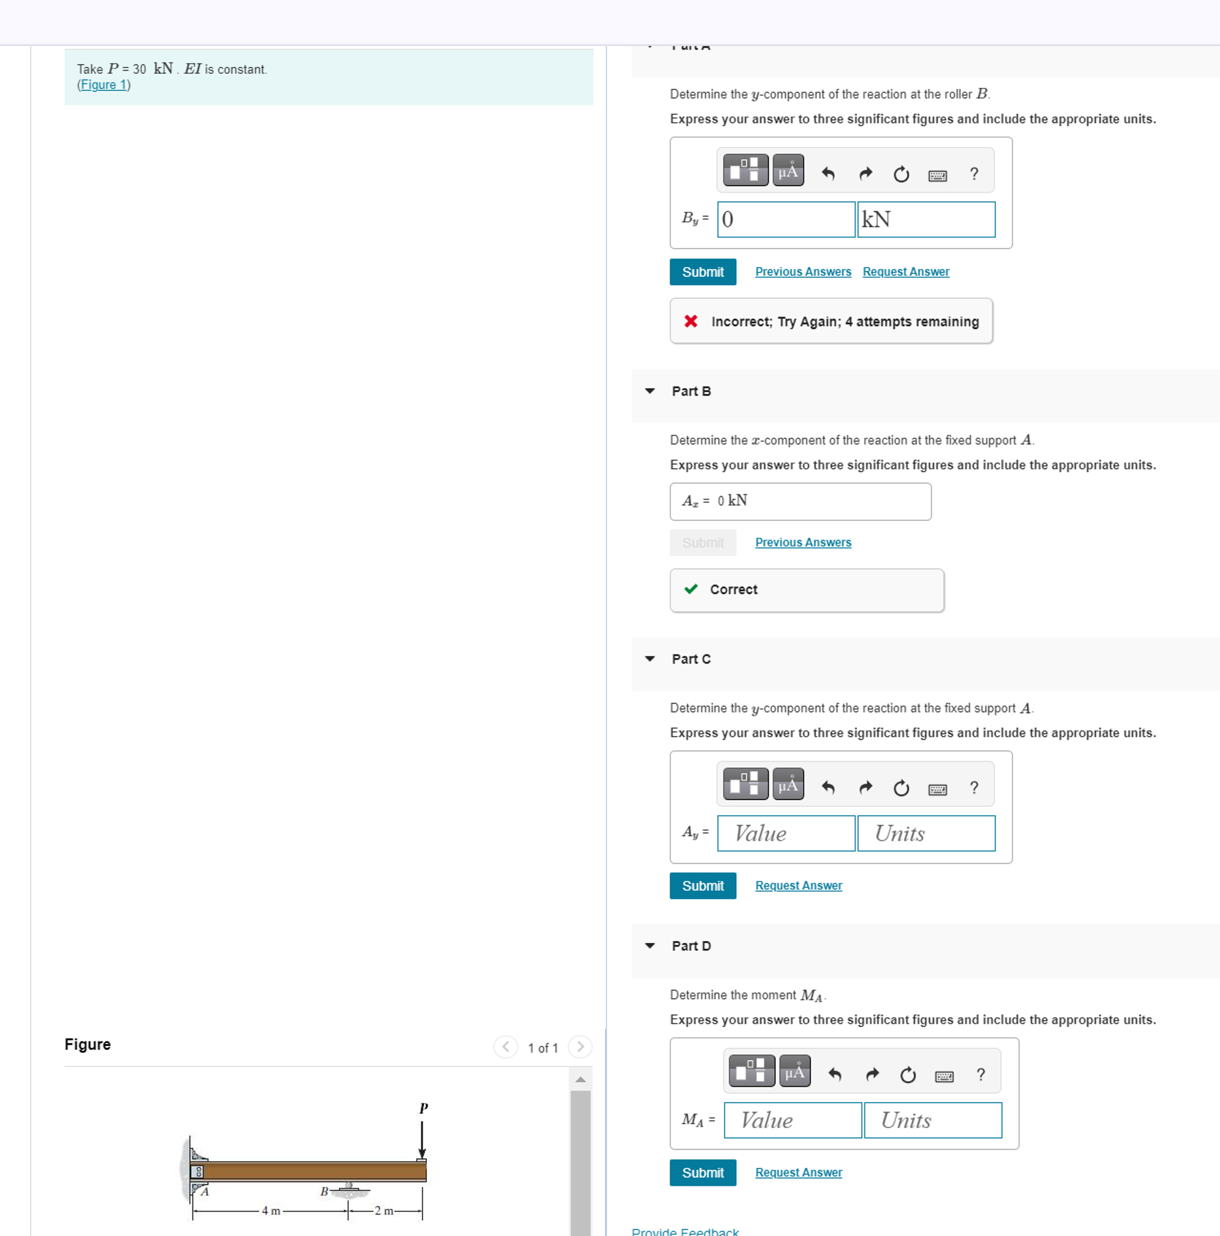Collapse the Part B section
The width and height of the screenshot is (1220, 1236).
(x=649, y=390)
